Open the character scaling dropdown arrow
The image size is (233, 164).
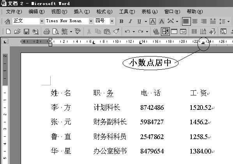pos(177,22)
